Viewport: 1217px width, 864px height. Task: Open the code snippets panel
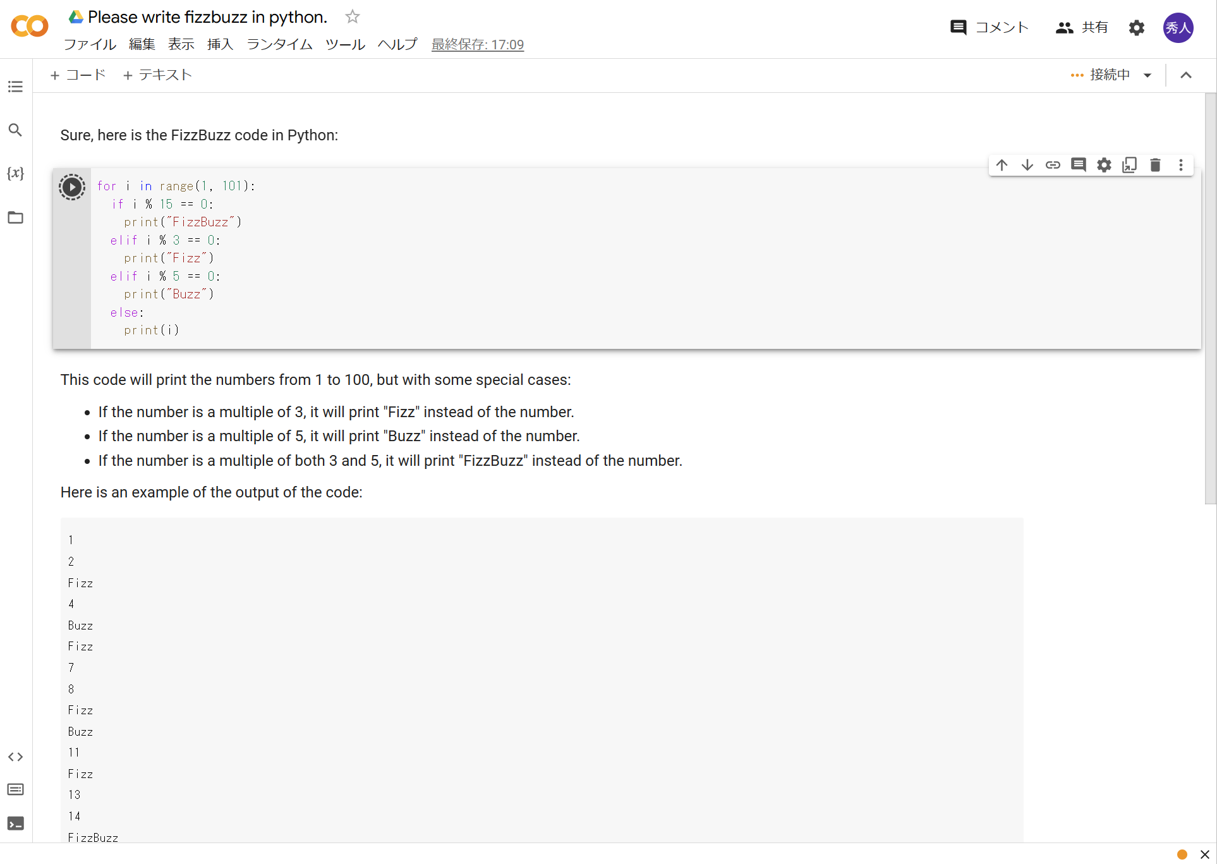16,757
